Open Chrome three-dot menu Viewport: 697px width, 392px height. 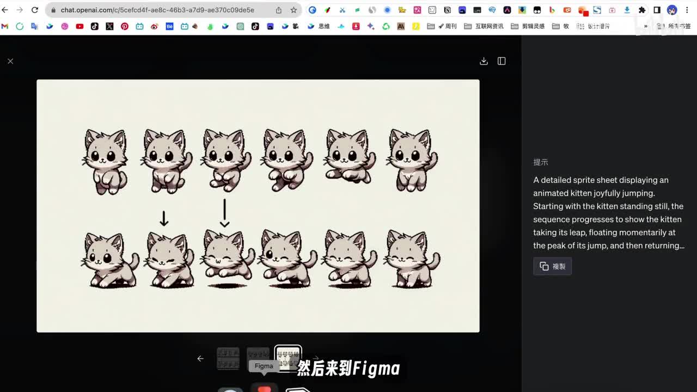coord(687,10)
